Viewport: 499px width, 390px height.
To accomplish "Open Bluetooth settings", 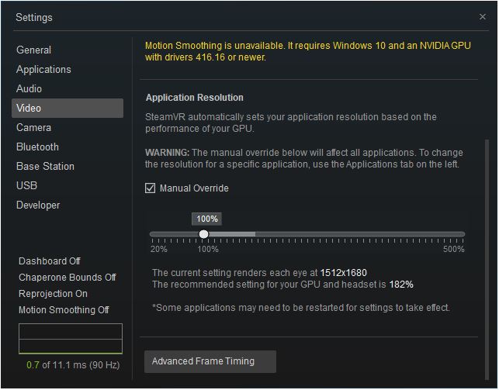I will point(37,147).
